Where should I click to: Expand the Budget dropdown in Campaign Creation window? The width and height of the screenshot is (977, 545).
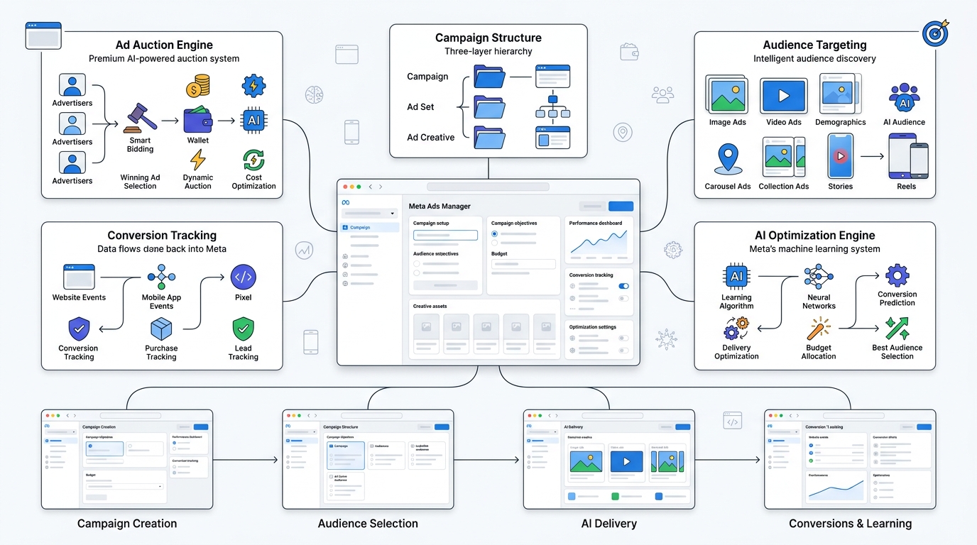124,486
